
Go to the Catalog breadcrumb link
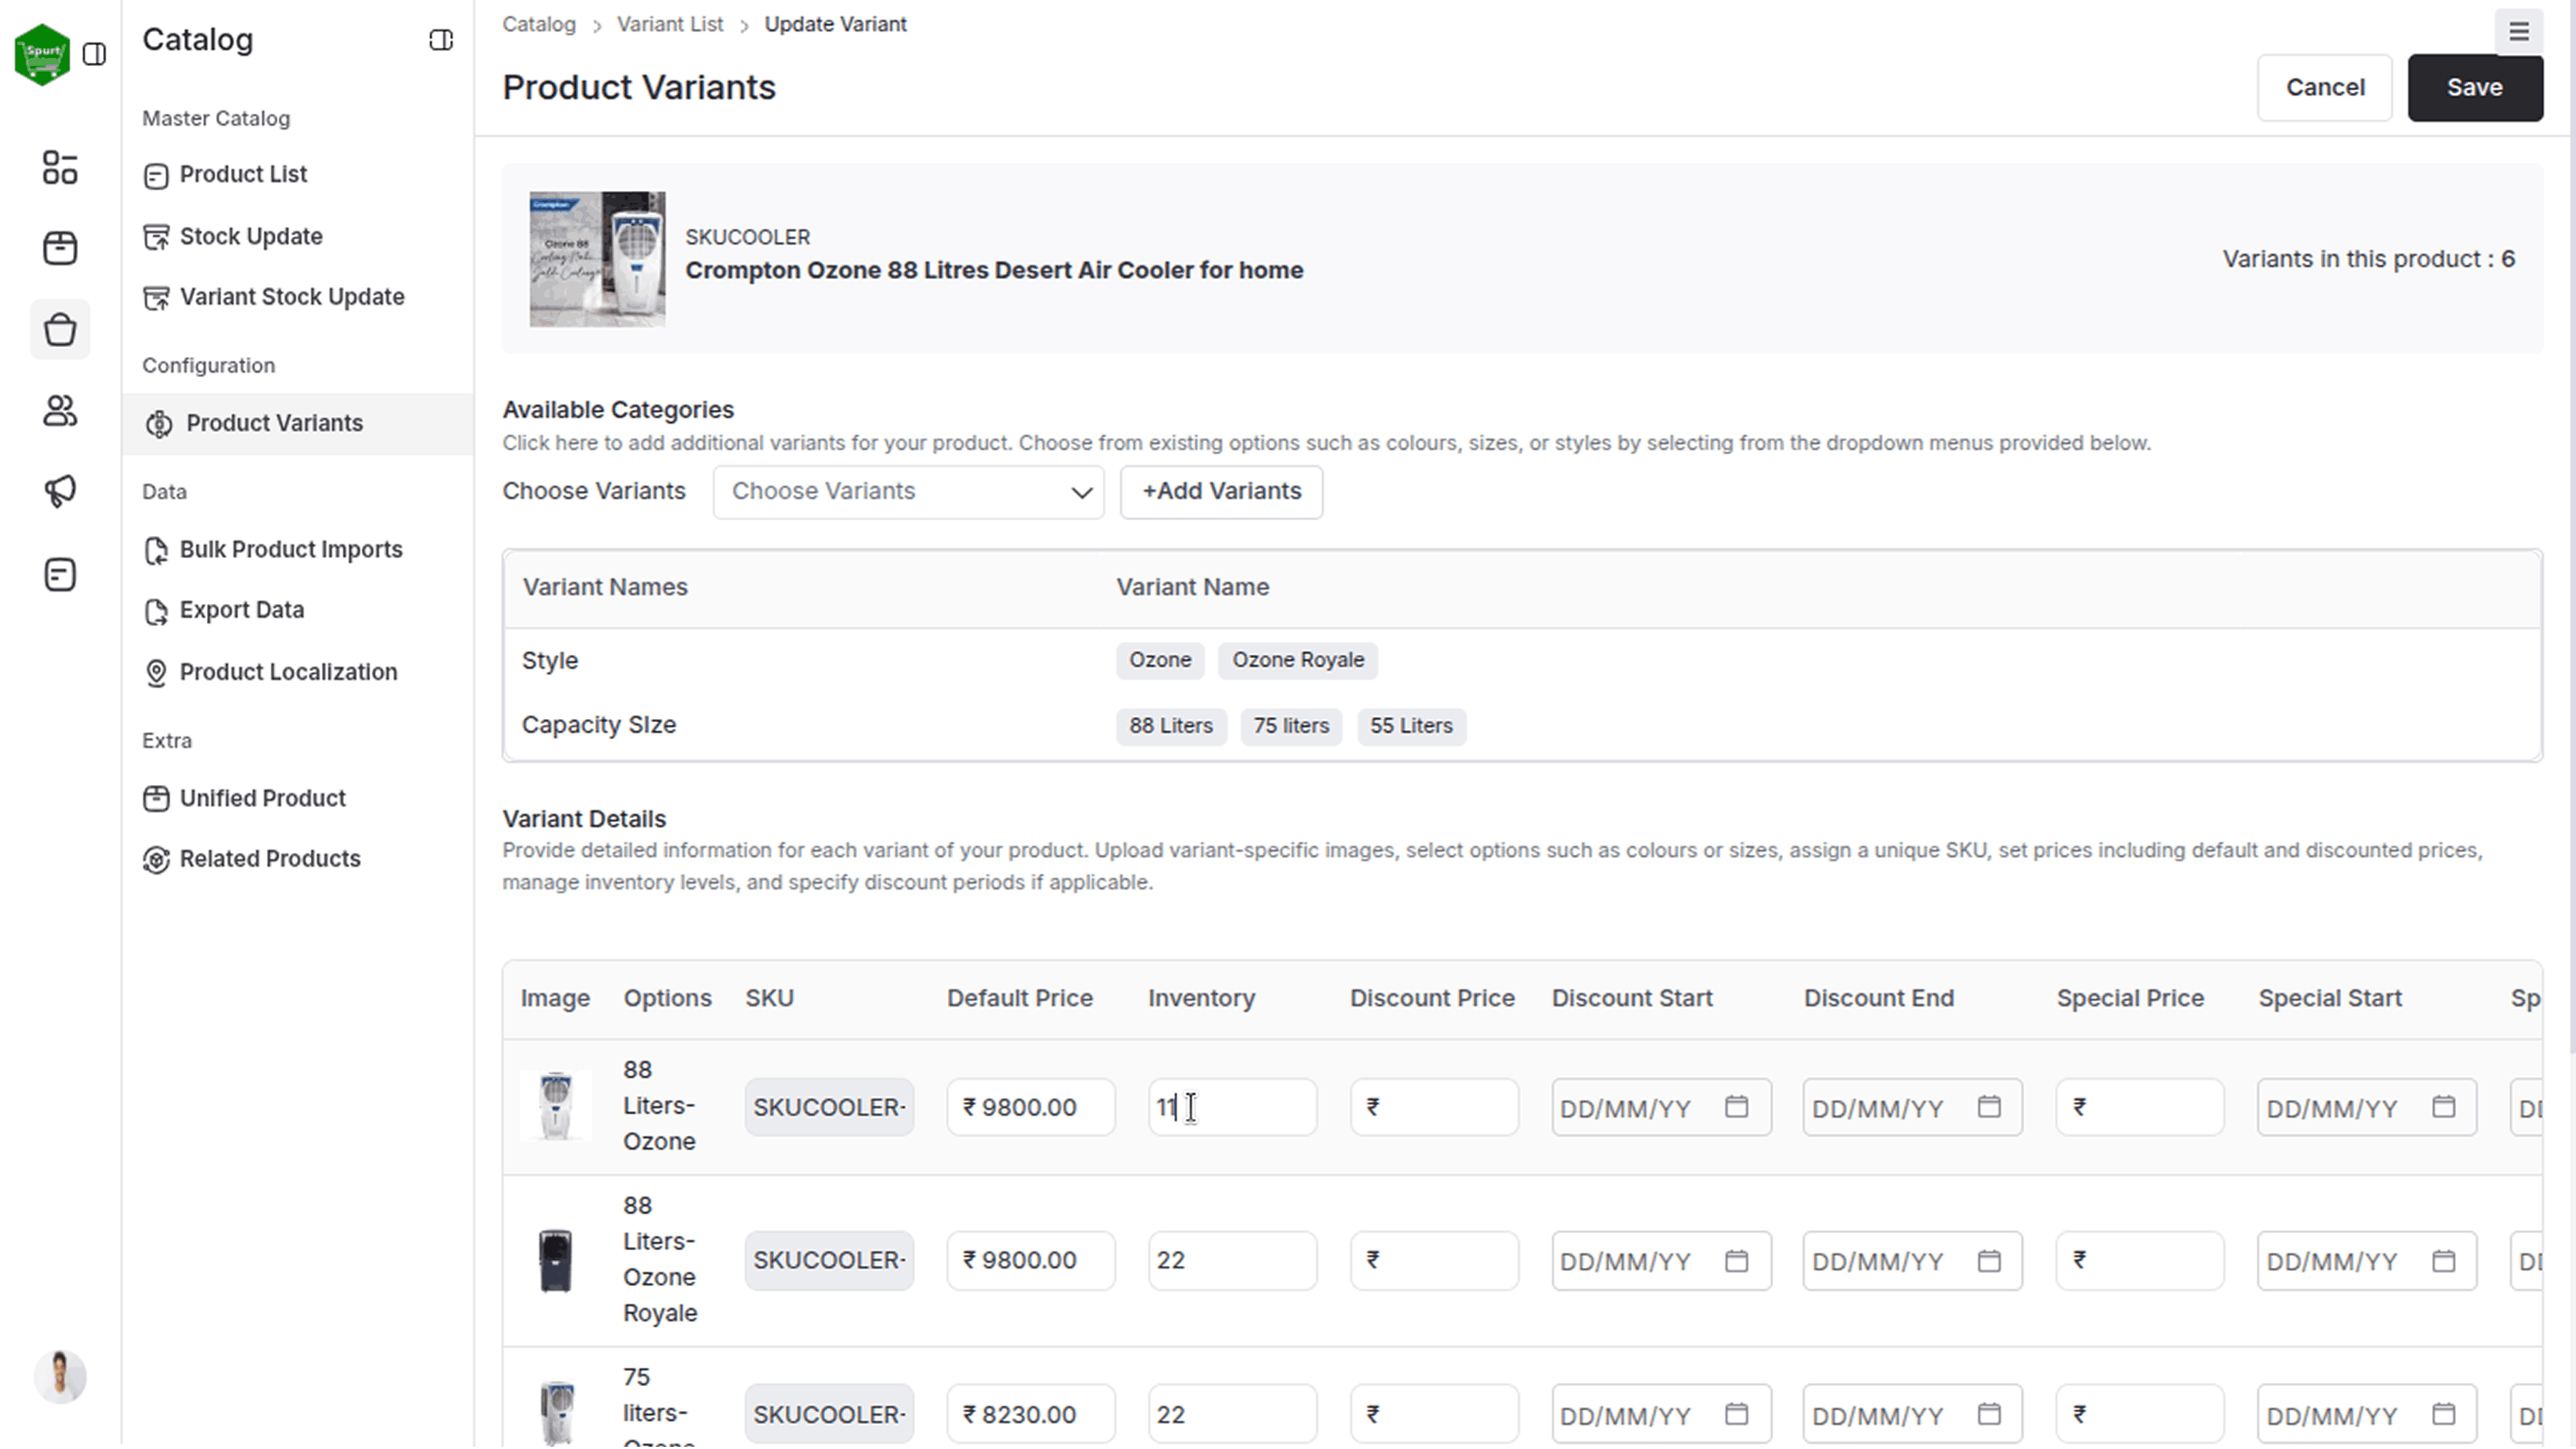539,24
